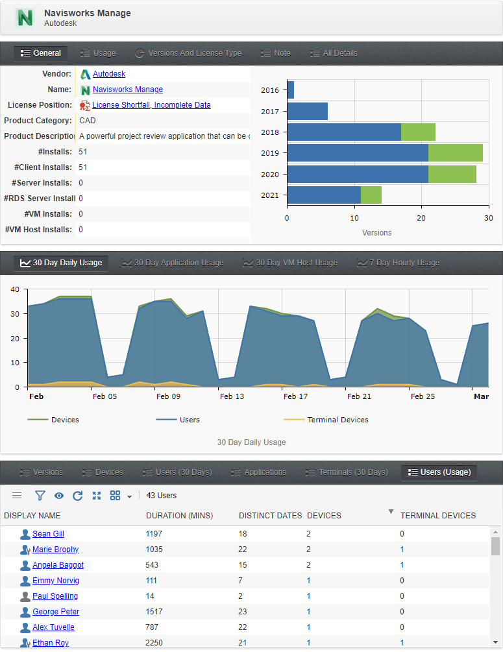Click the users table scrollbar thumb
This screenshot has width=503, height=652.
(495, 546)
